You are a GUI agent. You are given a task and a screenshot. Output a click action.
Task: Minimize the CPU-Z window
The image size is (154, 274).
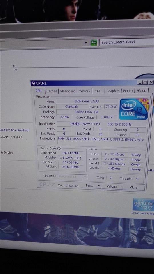click(139, 82)
